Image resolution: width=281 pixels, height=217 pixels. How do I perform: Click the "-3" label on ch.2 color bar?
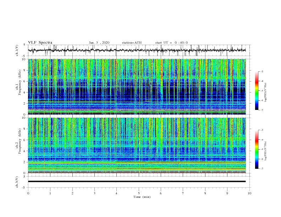[262, 130]
